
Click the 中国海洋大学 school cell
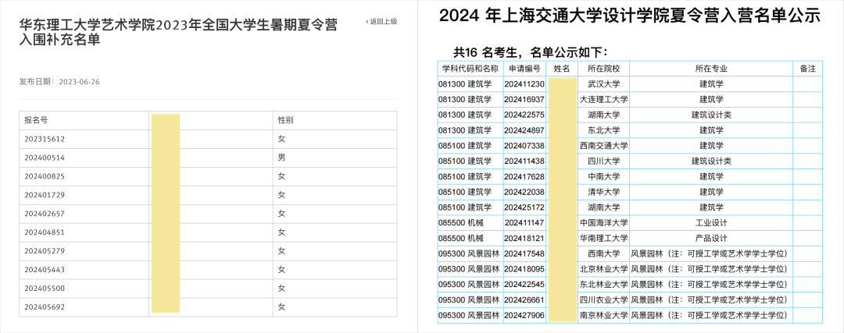604,223
